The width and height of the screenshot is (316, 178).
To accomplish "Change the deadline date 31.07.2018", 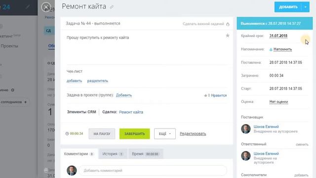I will pyautogui.click(x=278, y=36).
